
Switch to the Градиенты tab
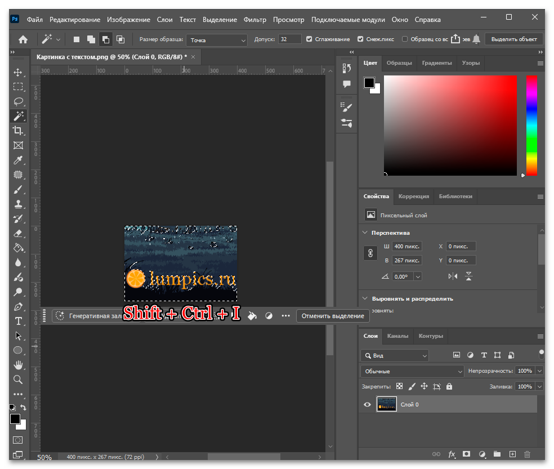(x=437, y=63)
